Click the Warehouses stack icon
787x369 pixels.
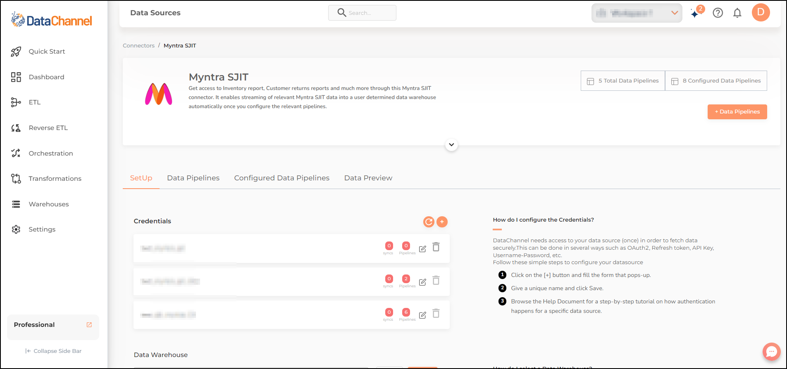click(x=16, y=204)
